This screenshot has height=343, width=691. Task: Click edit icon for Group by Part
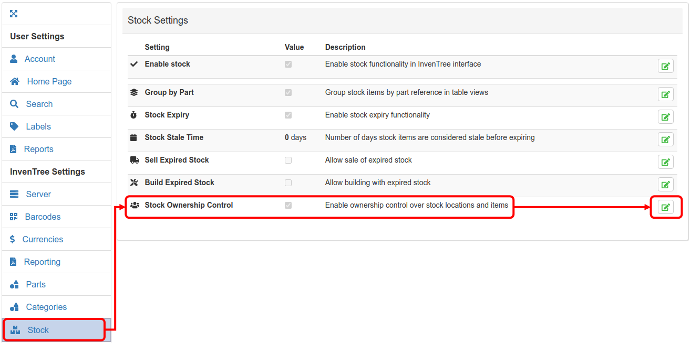tap(665, 94)
